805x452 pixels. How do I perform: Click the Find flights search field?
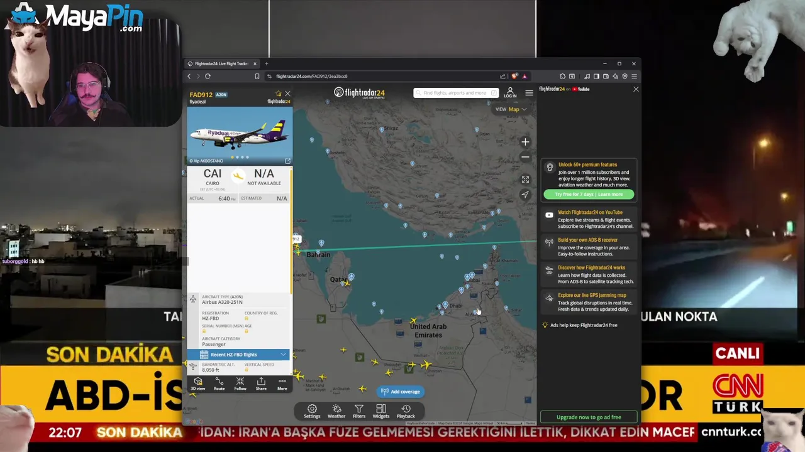(456, 93)
